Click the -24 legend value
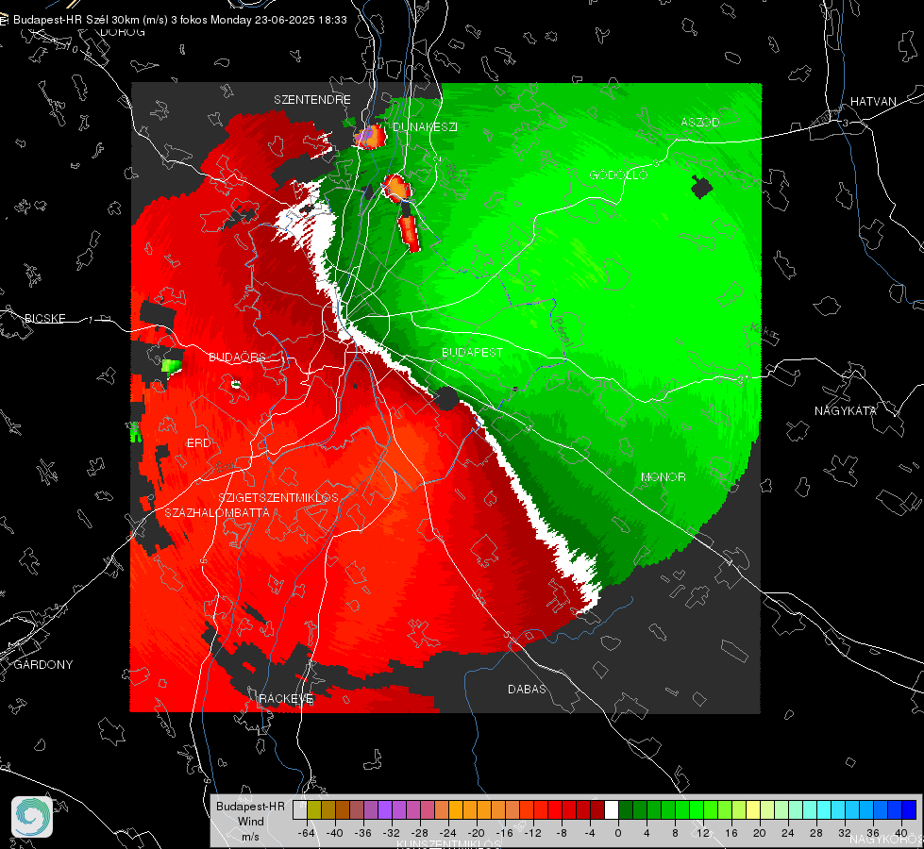Screen dimensions: 924x849 [x=448, y=833]
